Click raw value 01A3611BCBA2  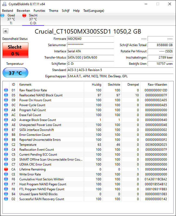156,179
